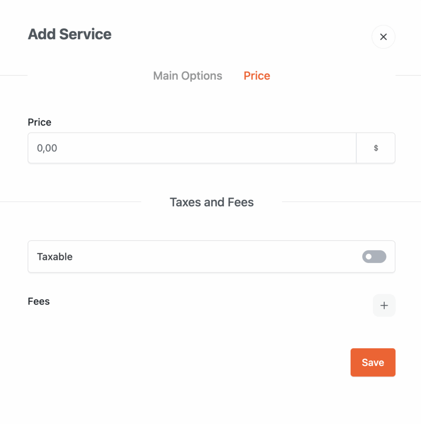Screen dimensions: 421x424
Task: Go back to Main Options settings
Action: click(188, 76)
